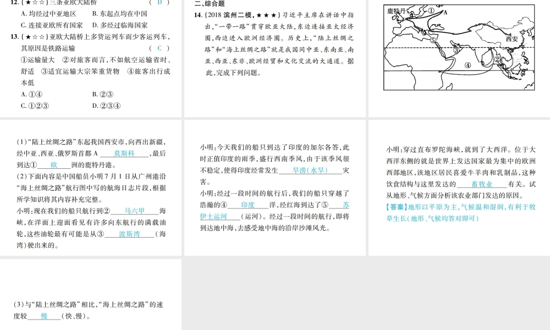
Task: Select option D. 多经过临海国家
Action: pos(119,25)
